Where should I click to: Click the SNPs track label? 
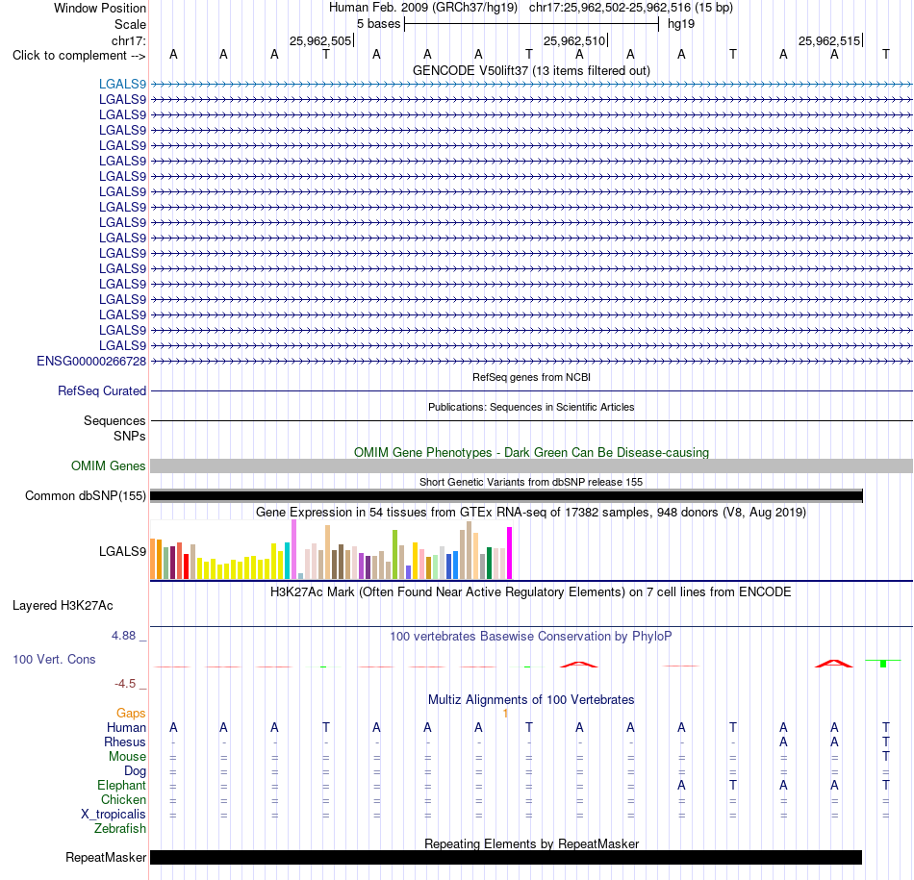pyautogui.click(x=130, y=436)
